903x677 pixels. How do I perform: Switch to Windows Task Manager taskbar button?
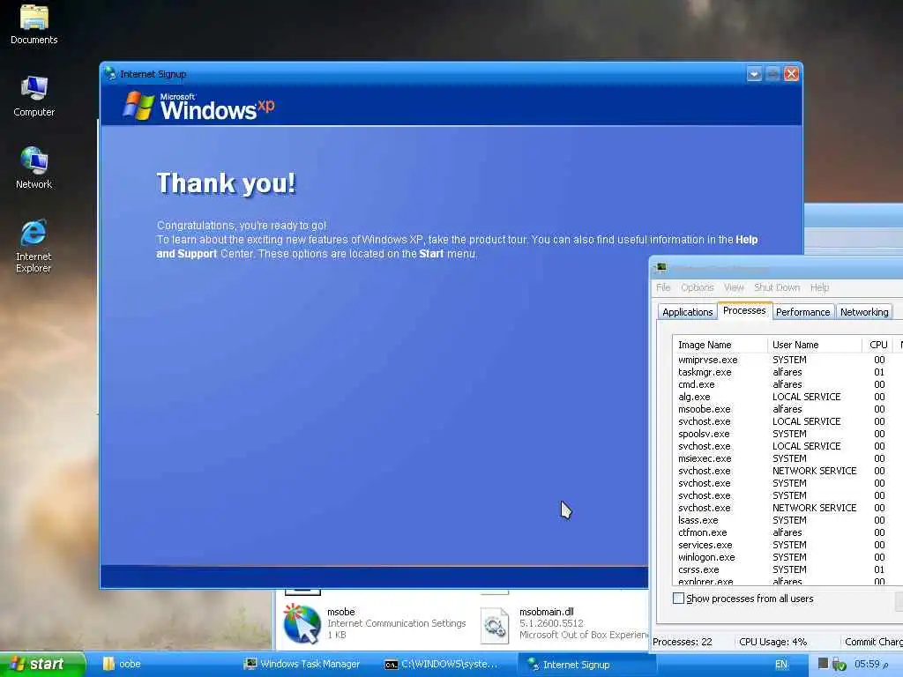click(x=303, y=665)
